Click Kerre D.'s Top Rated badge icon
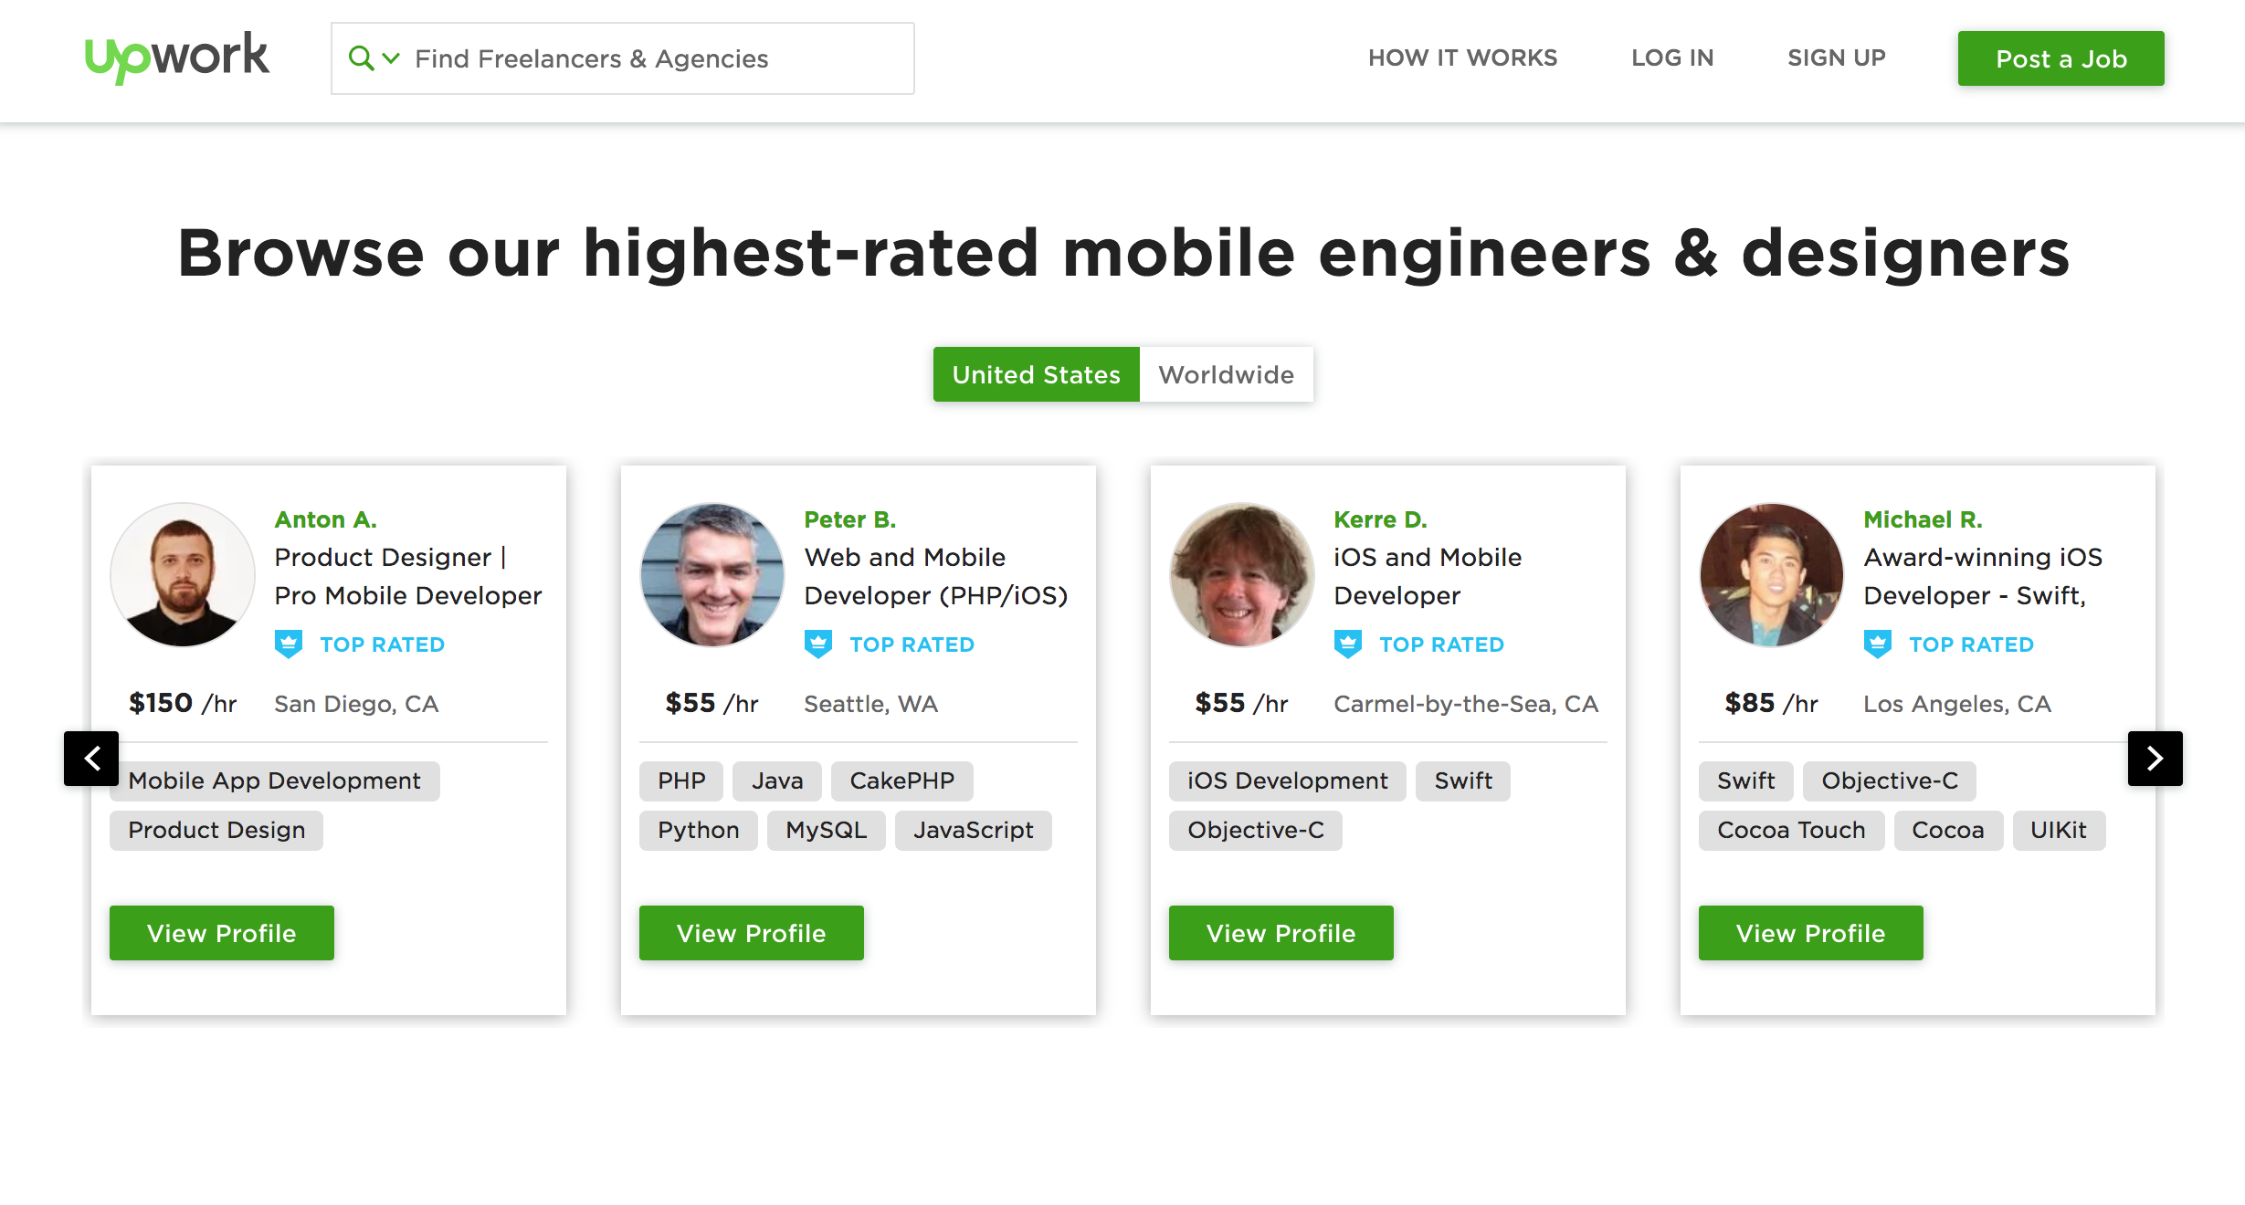Screen dimensions: 2245x1205 pos(1348,644)
